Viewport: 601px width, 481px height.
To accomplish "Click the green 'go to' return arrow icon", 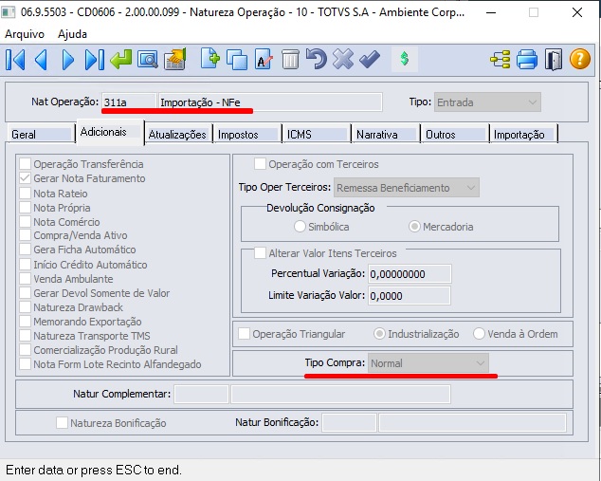I will point(120,60).
